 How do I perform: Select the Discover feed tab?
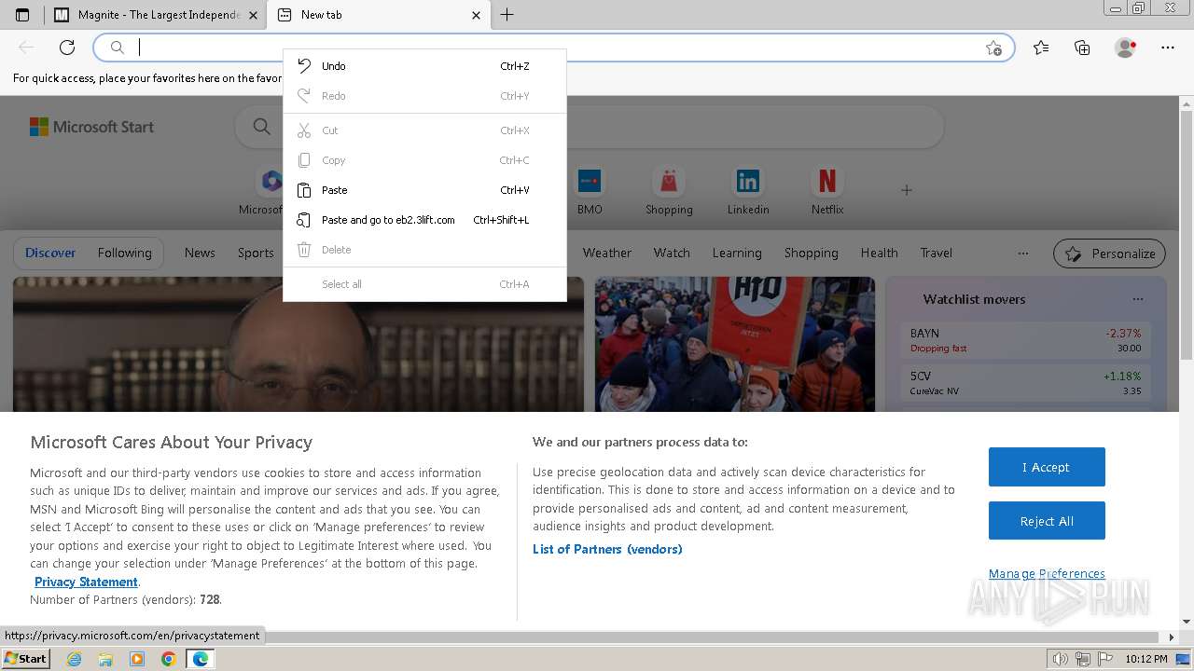[50, 253]
